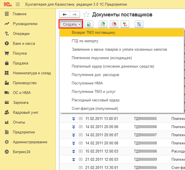Click the forward navigation arrow

click(x=75, y=15)
